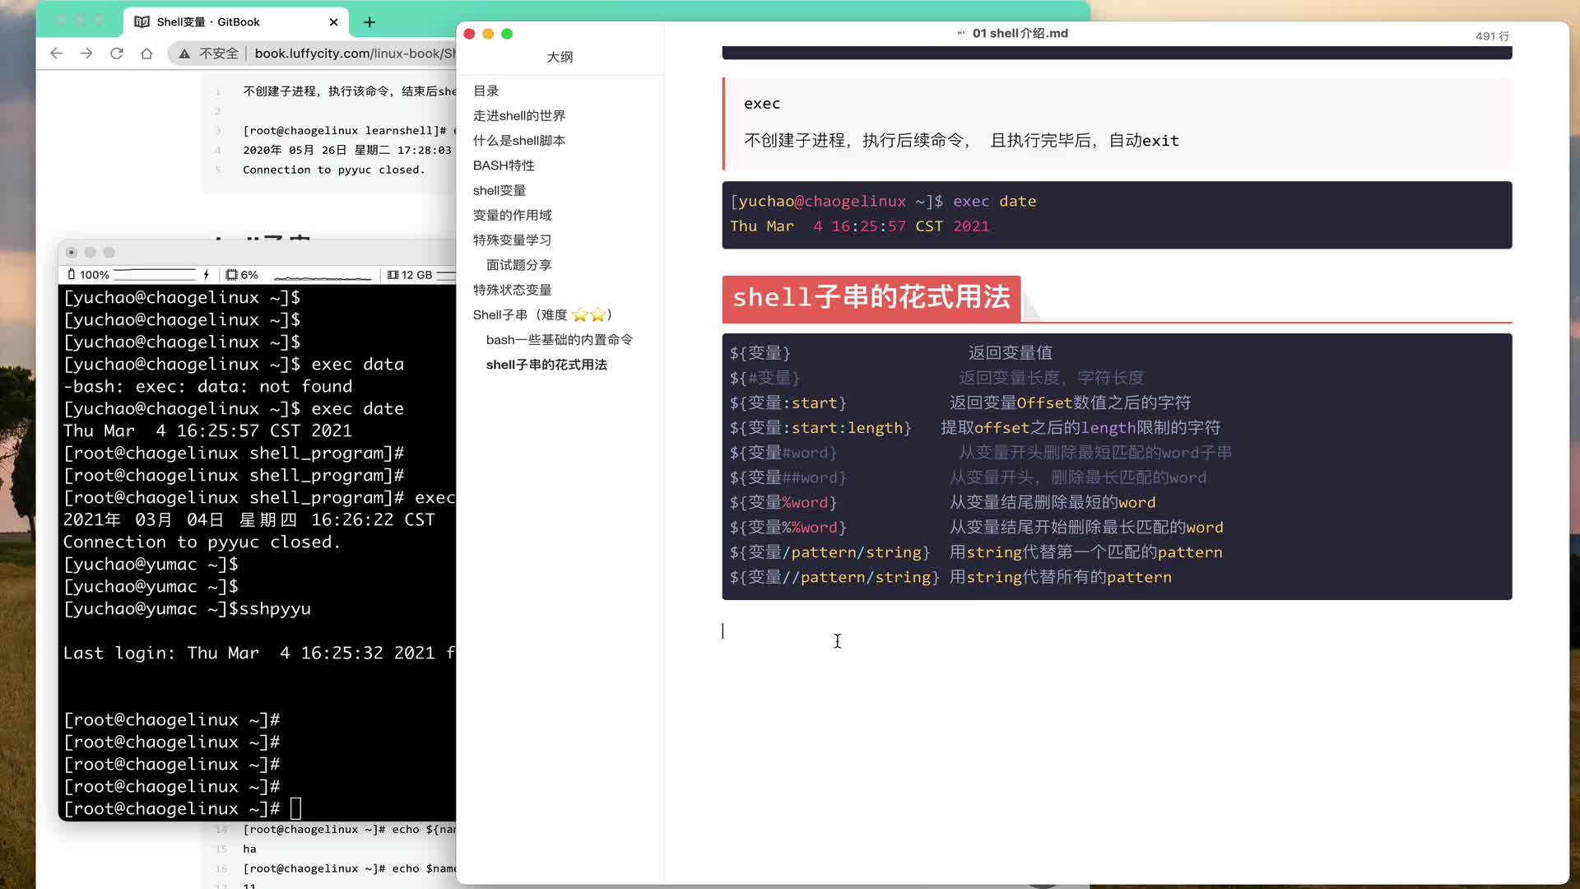Close the Typora editor window

point(469,34)
